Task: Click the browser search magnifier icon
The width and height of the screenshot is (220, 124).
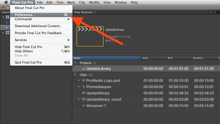Action: tap(215, 12)
